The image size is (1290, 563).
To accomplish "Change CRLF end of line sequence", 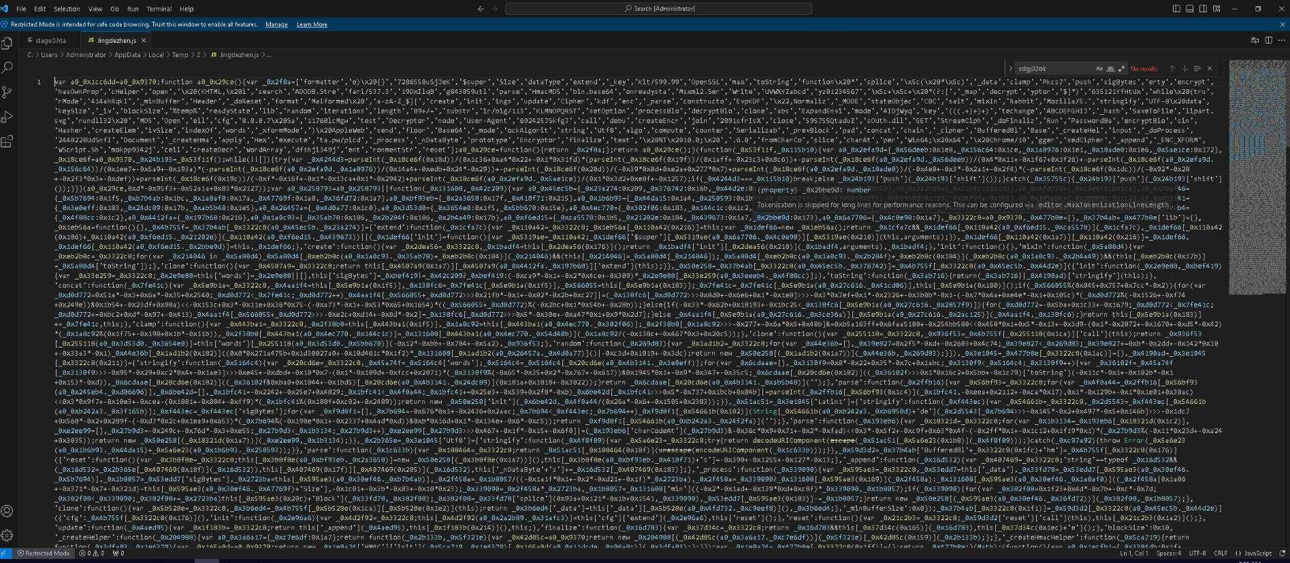I will pyautogui.click(x=1221, y=553).
